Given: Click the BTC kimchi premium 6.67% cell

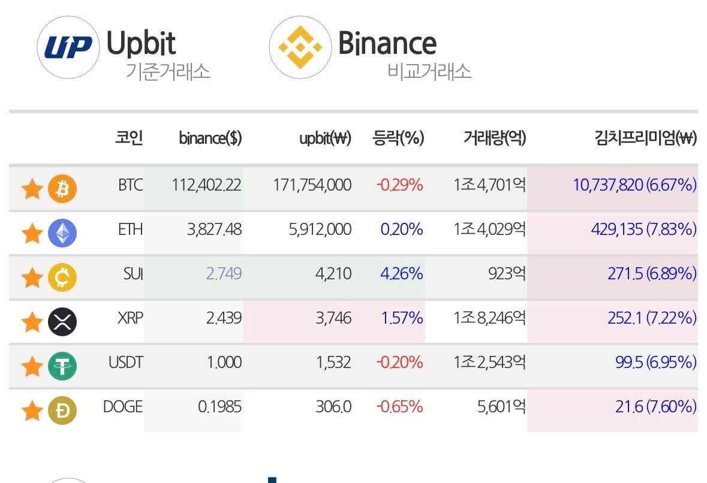Looking at the screenshot, I should [634, 185].
